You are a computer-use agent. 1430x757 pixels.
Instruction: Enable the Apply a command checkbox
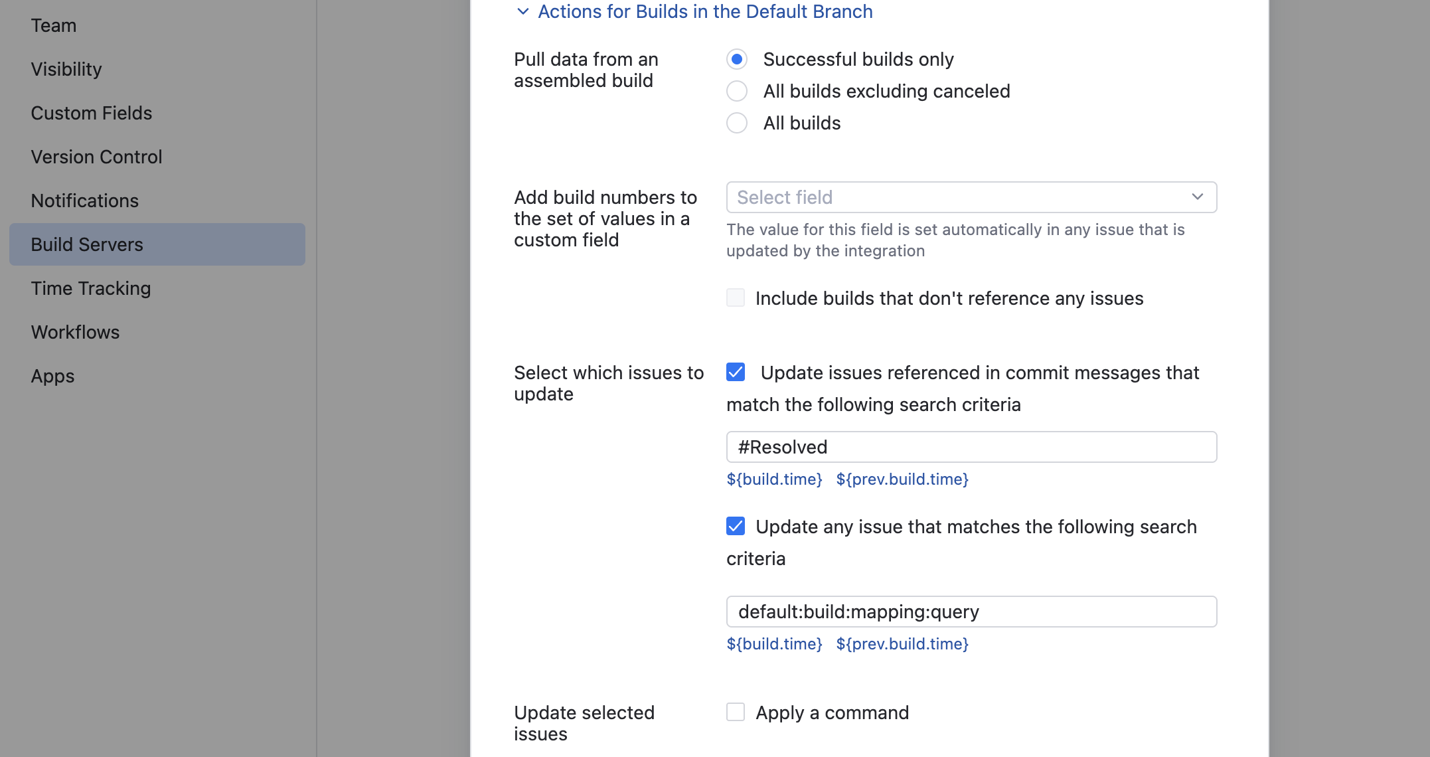(736, 713)
